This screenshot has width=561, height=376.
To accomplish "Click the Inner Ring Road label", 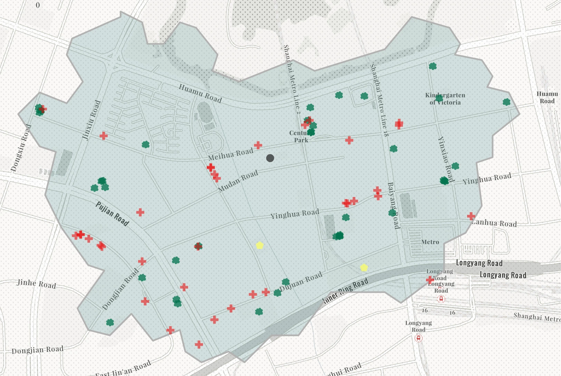I will (x=345, y=291).
